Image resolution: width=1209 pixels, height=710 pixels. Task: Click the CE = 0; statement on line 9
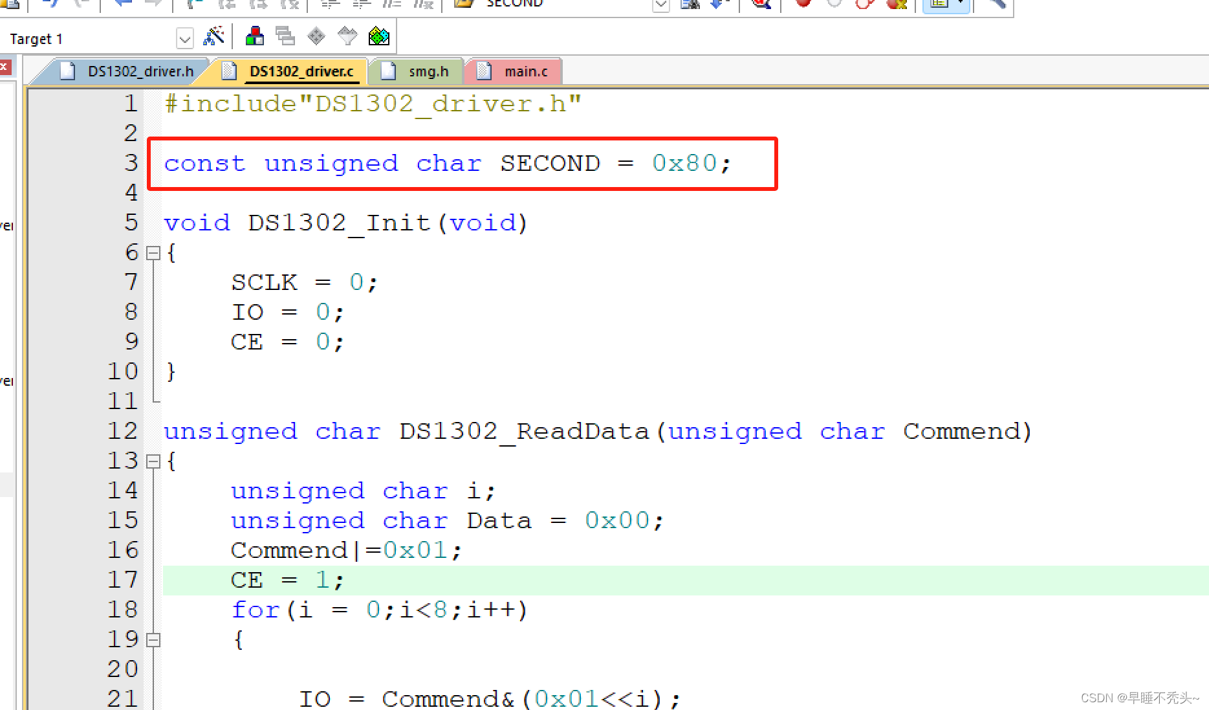(x=287, y=342)
